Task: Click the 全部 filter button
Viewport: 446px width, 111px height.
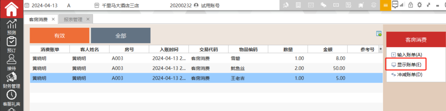Action: click(121, 36)
